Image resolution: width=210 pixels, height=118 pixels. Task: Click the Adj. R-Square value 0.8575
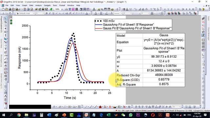(164, 84)
